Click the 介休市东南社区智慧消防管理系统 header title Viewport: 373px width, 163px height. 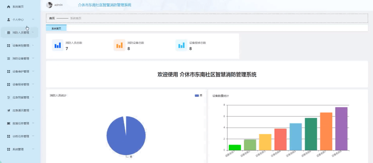(105, 5)
